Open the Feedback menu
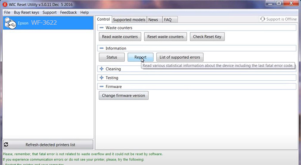 pos(68,12)
